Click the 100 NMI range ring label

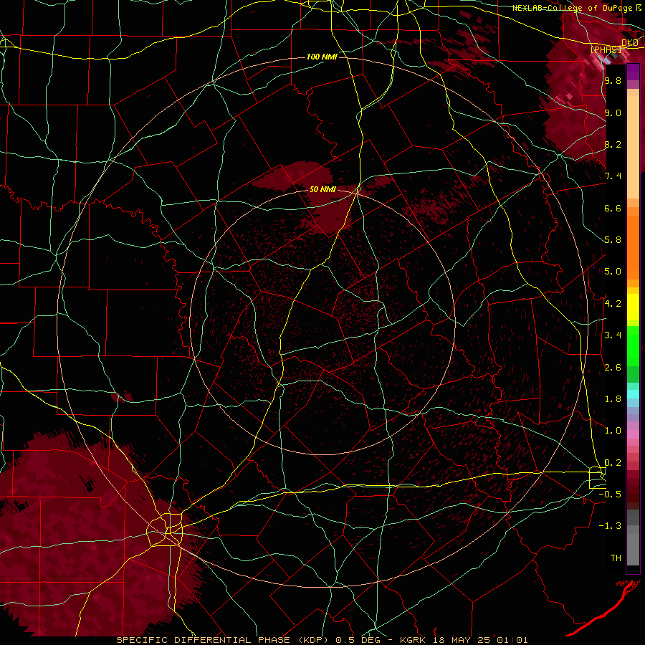click(x=322, y=57)
